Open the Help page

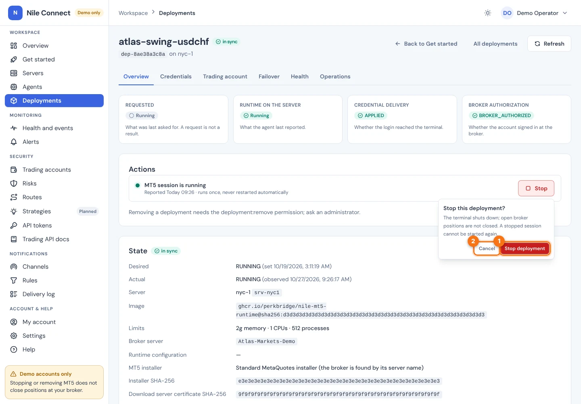click(x=54, y=349)
